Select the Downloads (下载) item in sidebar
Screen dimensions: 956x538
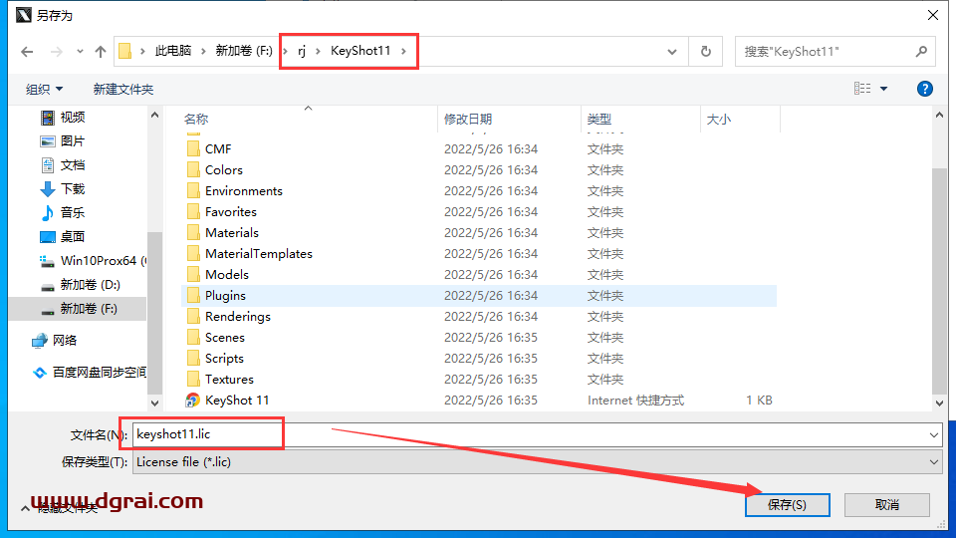(x=72, y=188)
